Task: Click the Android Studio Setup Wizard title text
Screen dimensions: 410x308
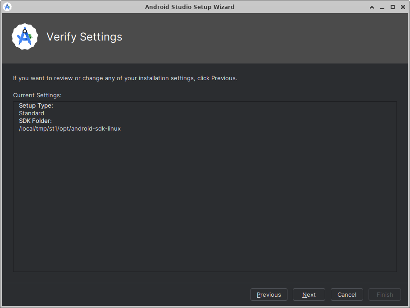Action: click(x=190, y=7)
